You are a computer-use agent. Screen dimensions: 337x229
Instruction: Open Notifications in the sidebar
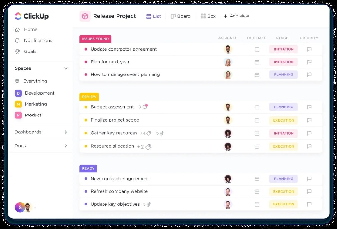click(x=33, y=40)
